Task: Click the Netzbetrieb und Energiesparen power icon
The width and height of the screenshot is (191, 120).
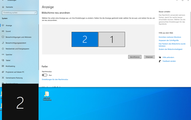Action: pos(3,49)
